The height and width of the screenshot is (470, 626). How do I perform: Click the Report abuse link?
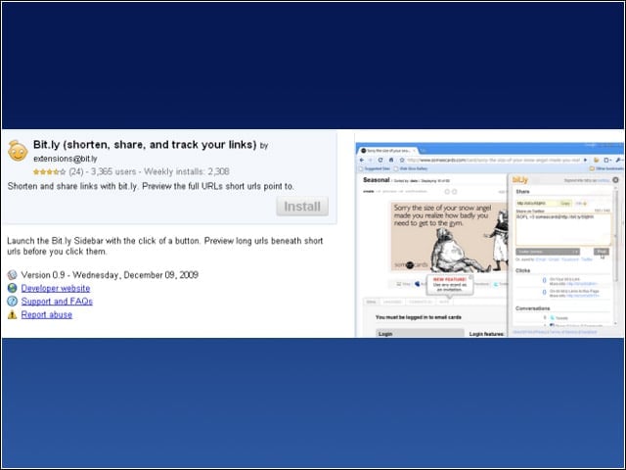[x=47, y=314]
